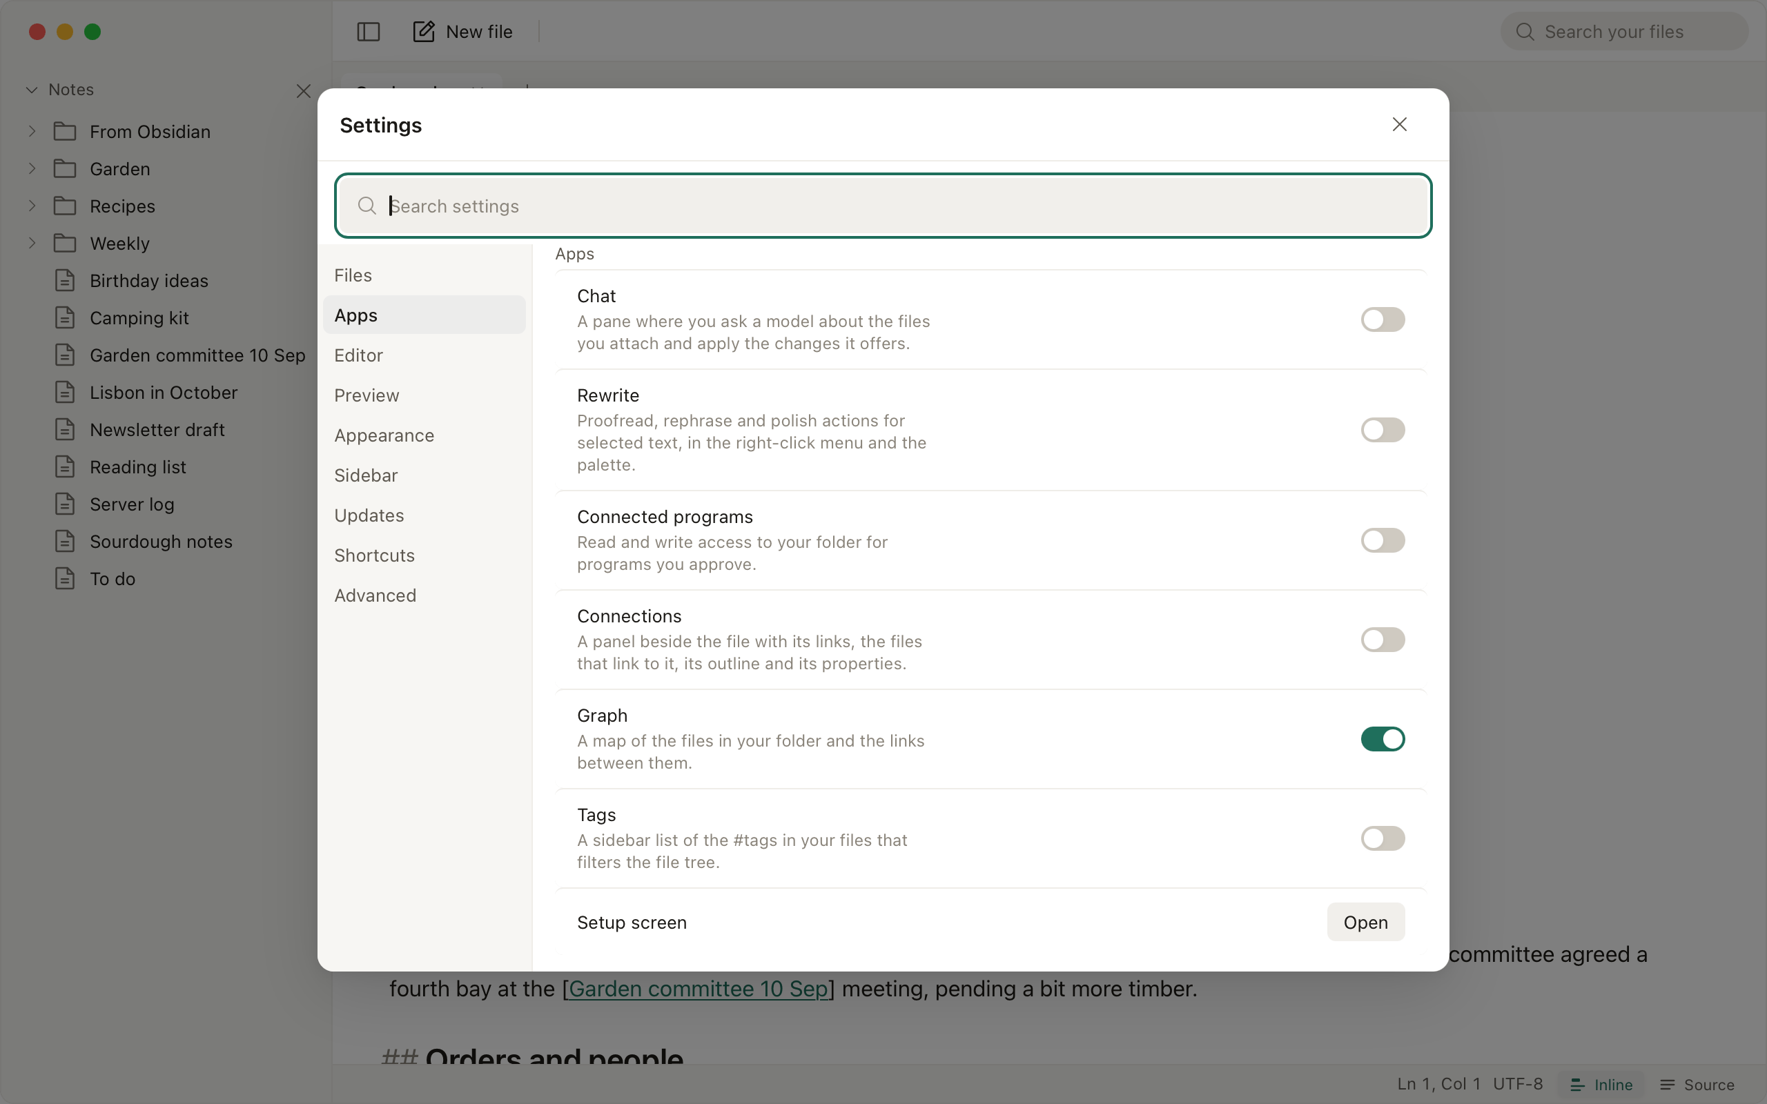Open the Advanced settings category
The height and width of the screenshot is (1104, 1767).
click(x=424, y=595)
